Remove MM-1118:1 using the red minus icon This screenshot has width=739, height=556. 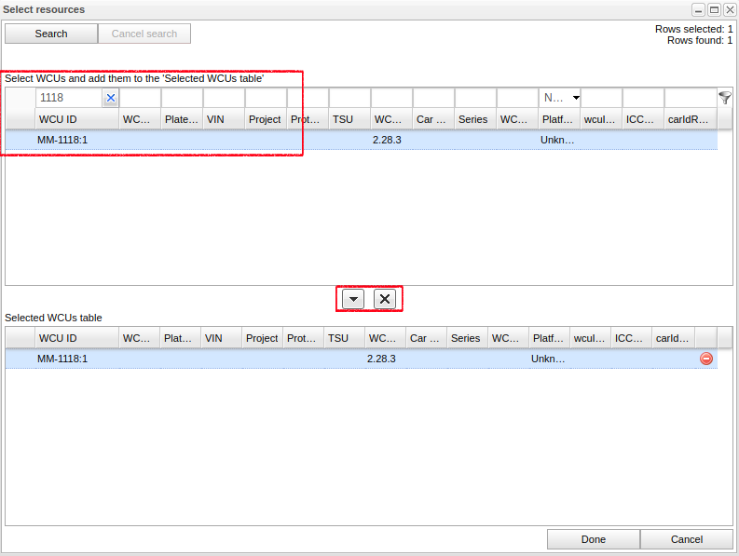point(706,359)
